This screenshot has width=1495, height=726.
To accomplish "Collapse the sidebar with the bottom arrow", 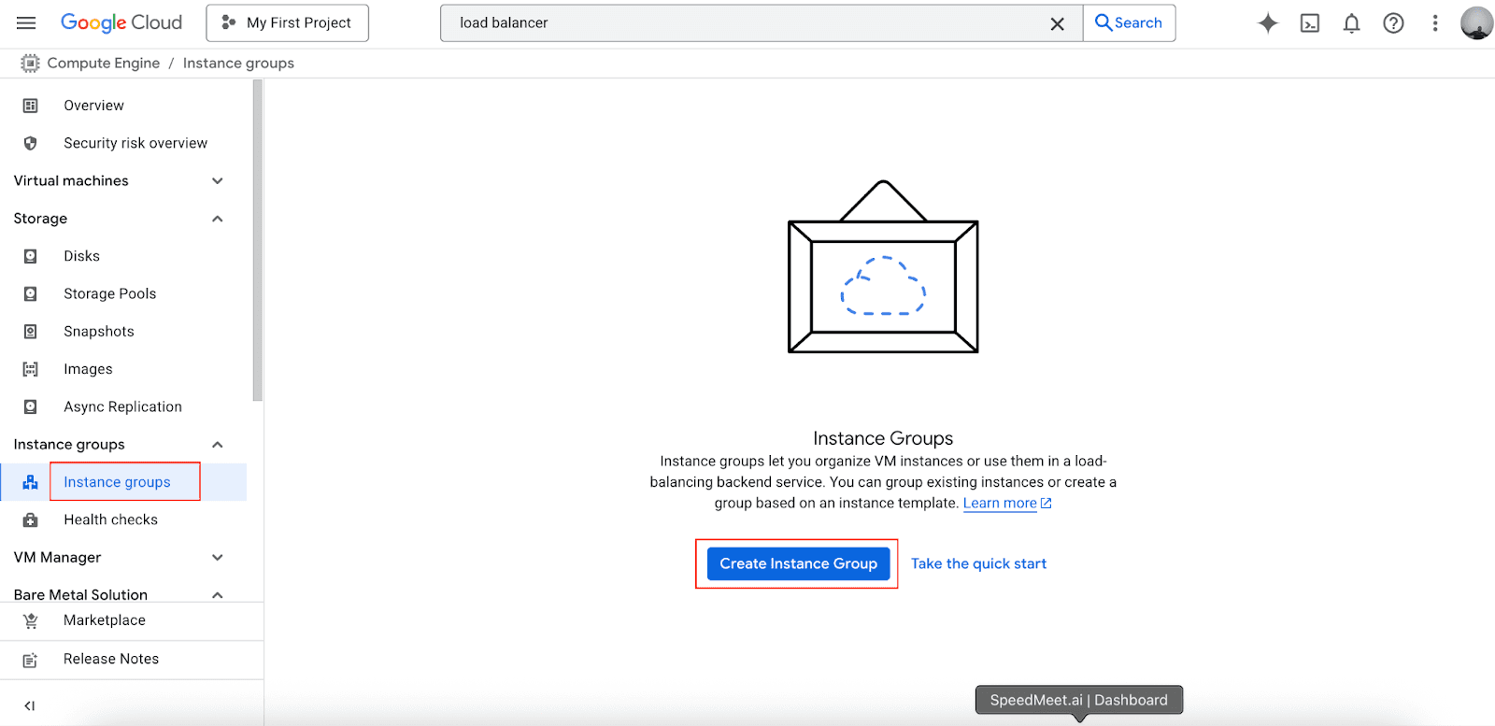I will click(x=29, y=705).
